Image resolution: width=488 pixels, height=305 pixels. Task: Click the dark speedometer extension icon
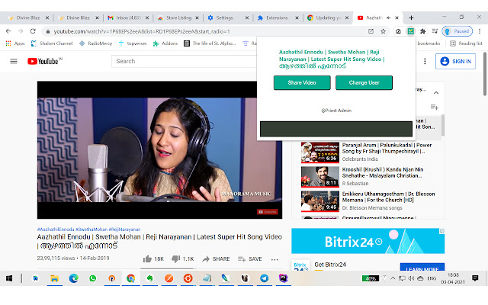click(398, 31)
